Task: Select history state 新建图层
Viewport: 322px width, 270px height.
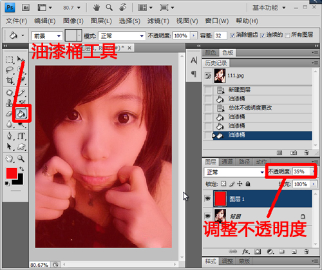Action: (258, 90)
